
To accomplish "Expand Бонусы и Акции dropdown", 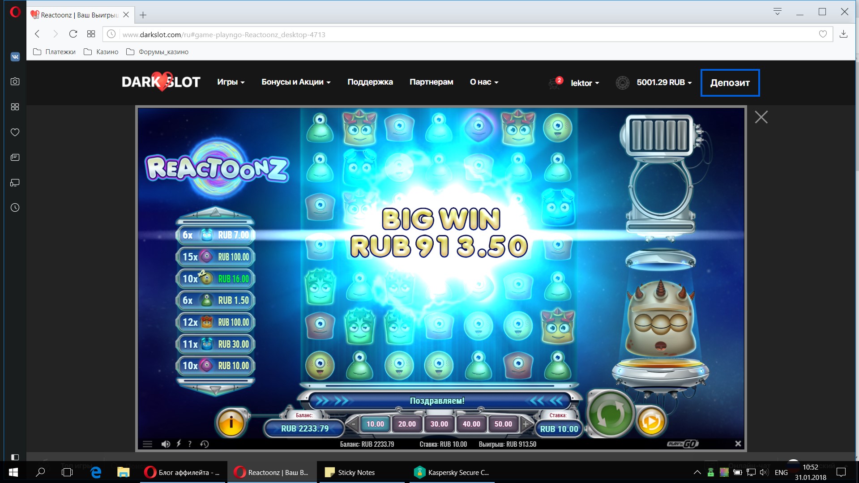I will tap(296, 82).
